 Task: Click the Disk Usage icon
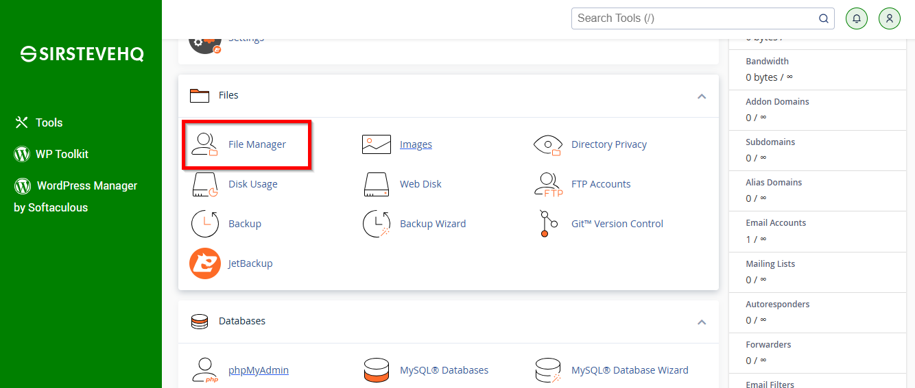point(204,184)
